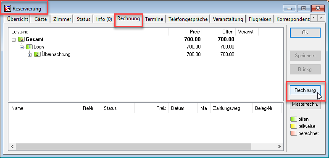Maximize the Reservierung window
329x158 pixels.
pyautogui.click(x=303, y=8)
